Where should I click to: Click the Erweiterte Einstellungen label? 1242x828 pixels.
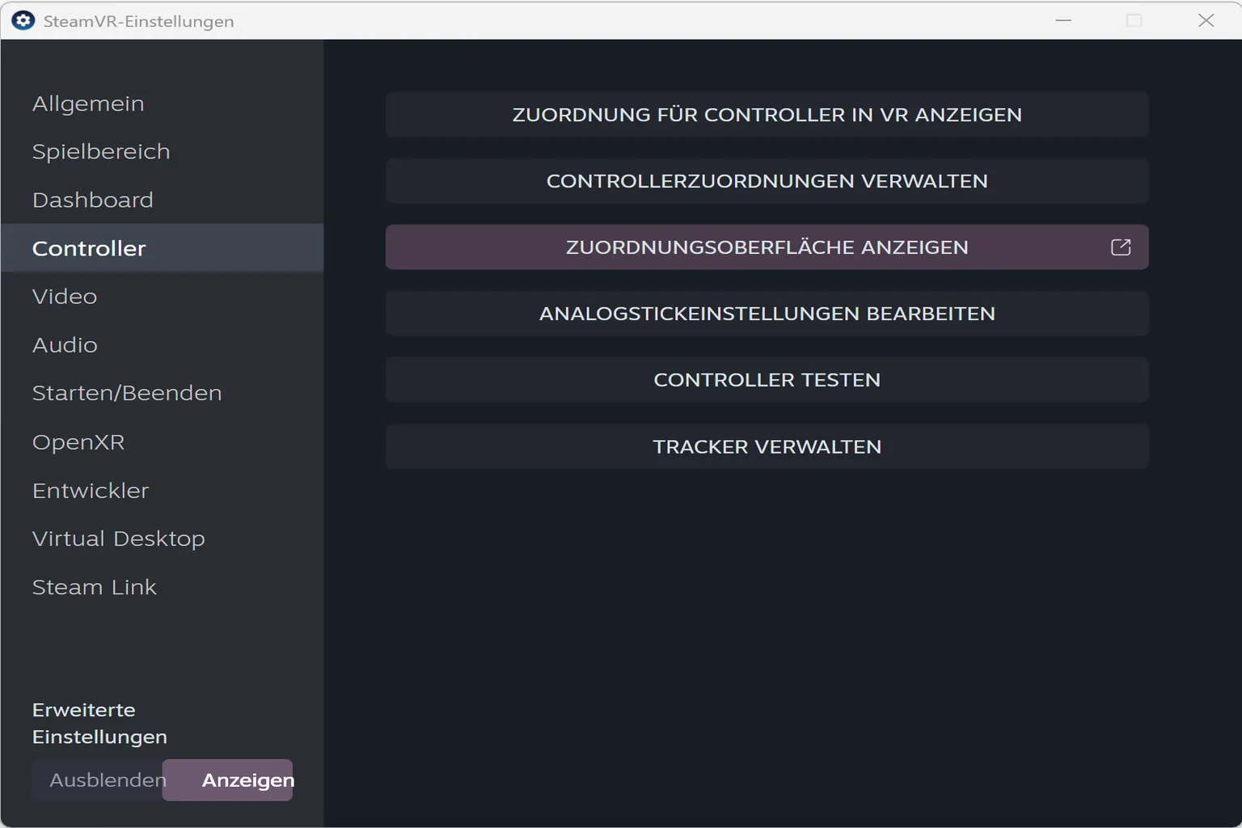[99, 724]
